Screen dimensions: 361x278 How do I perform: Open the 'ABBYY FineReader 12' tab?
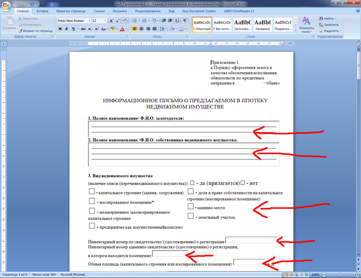point(239,11)
